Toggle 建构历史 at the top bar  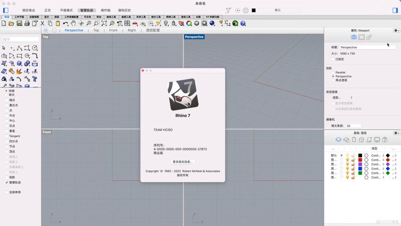point(124,10)
